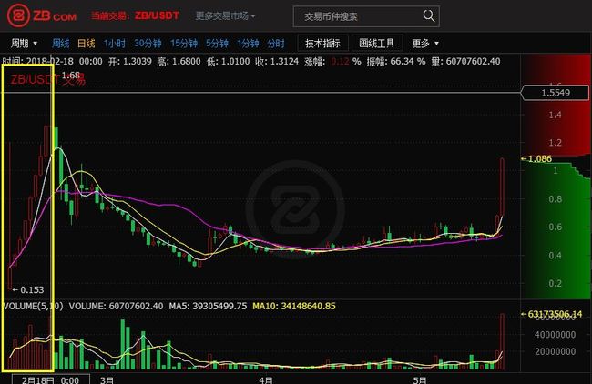Click the 1.086 last price marker

coord(536,159)
